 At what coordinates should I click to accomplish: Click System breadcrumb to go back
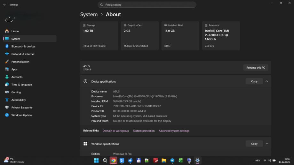pyautogui.click(x=89, y=14)
